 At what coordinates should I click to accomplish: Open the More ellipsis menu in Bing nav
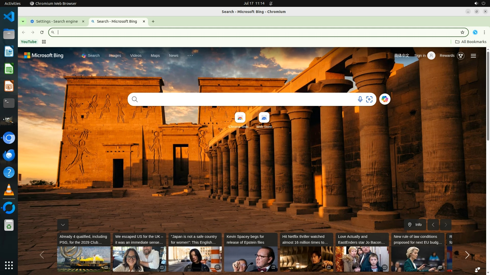(190, 56)
